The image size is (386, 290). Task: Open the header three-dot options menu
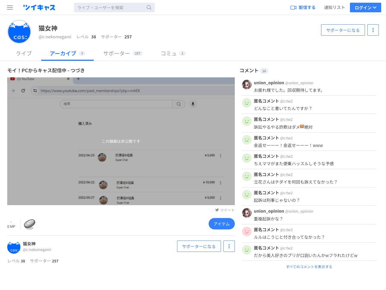(373, 30)
